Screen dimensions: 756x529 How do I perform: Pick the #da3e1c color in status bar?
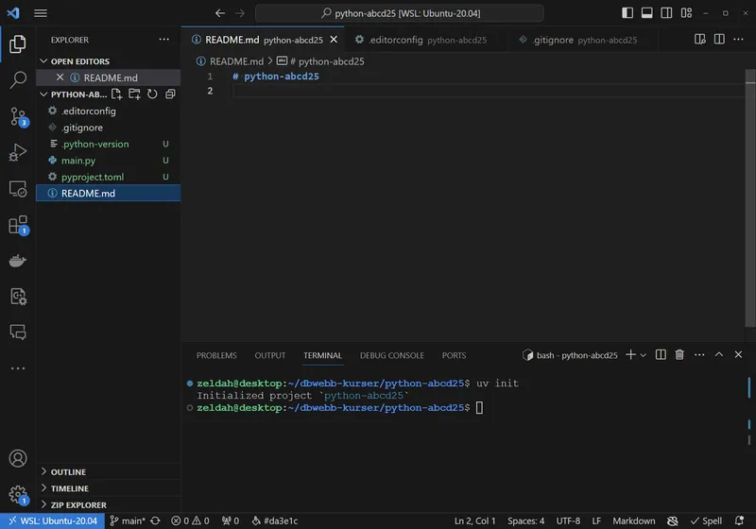(x=275, y=520)
